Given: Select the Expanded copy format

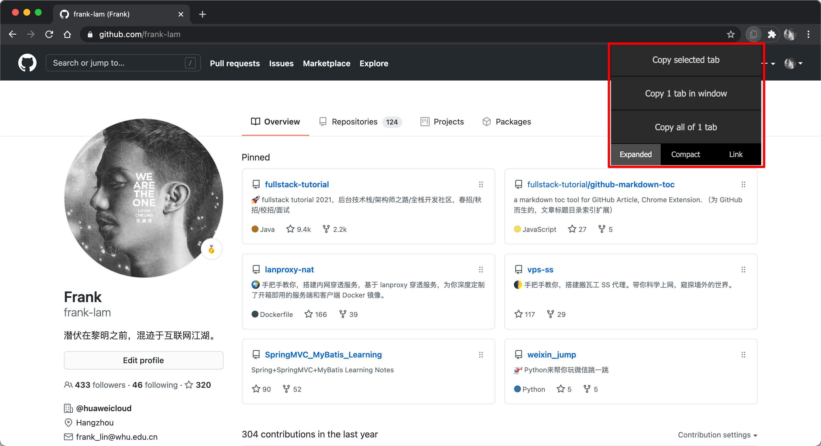Looking at the screenshot, I should (636, 154).
